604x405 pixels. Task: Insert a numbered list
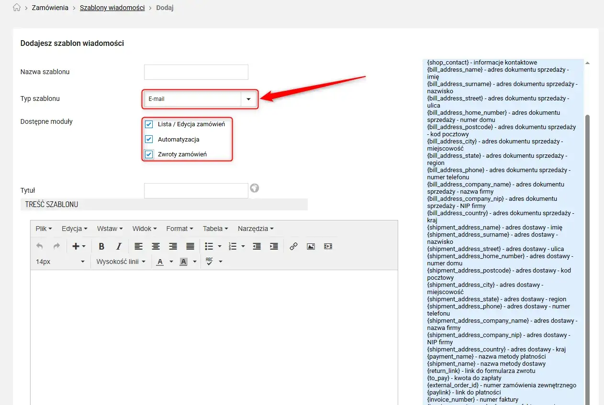233,246
